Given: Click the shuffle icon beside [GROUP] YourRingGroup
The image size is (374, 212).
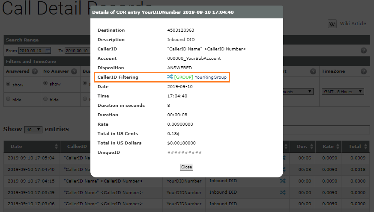Looking at the screenshot, I should click(x=170, y=77).
